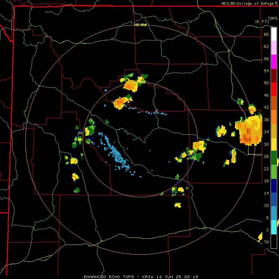Click the K FT units label

262,21
